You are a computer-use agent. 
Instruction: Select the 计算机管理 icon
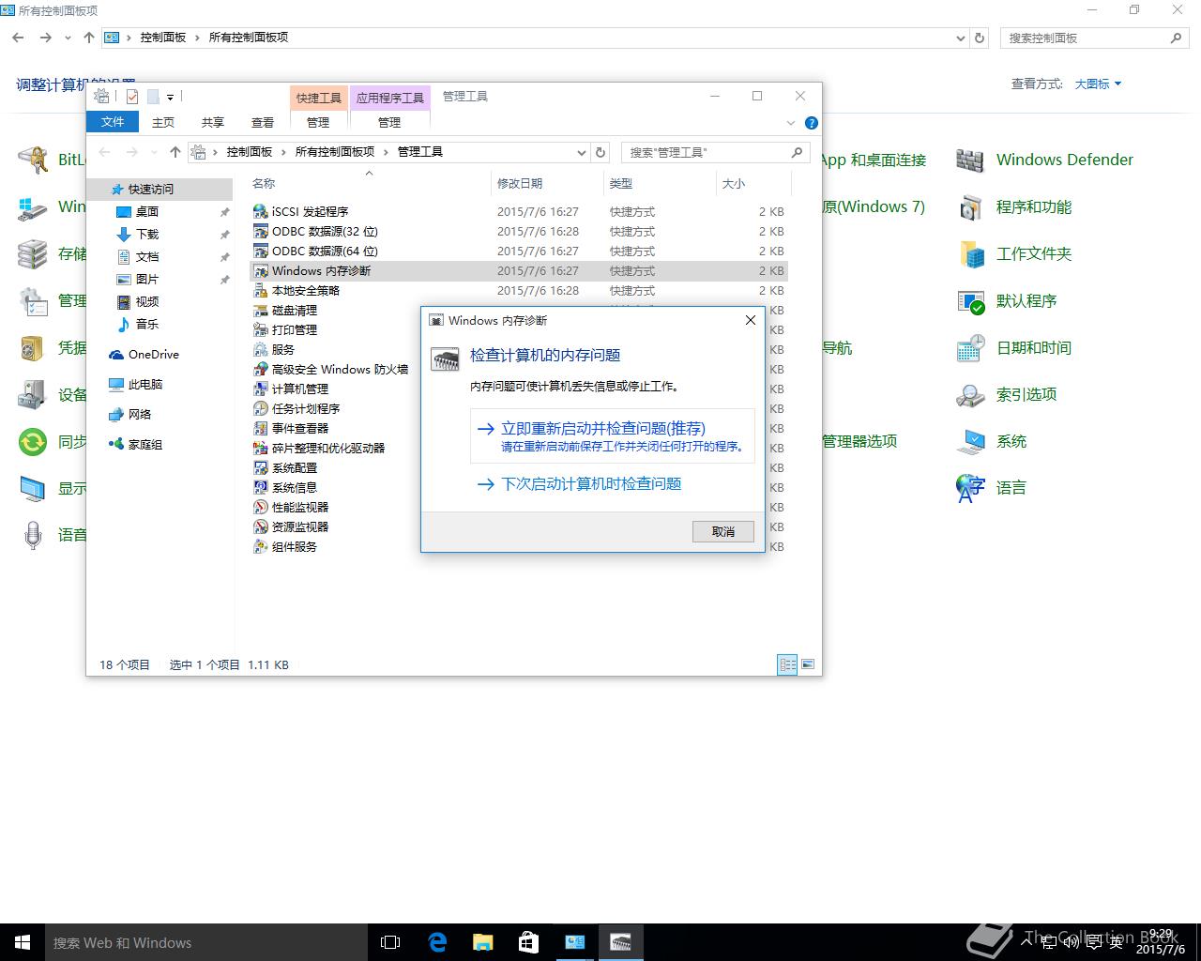pos(261,389)
